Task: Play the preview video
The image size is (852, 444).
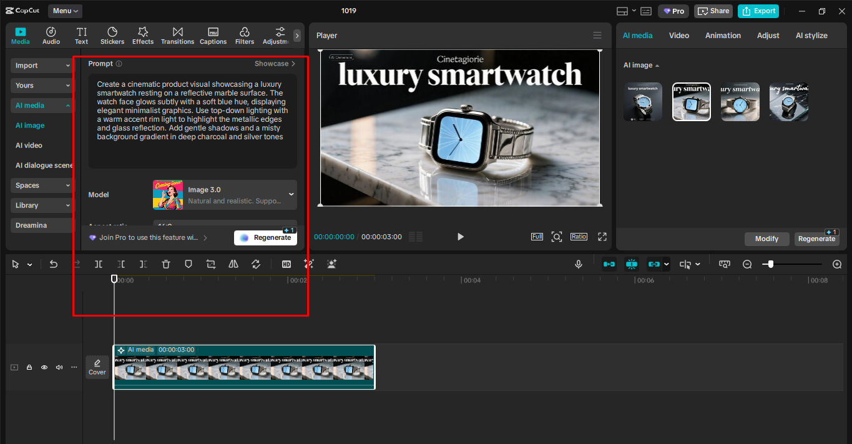Action: [x=461, y=237]
